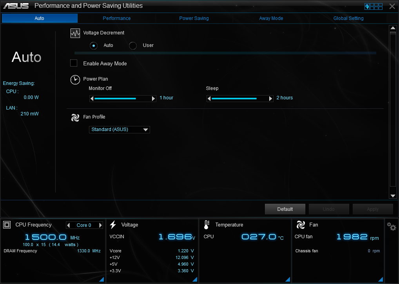The image size is (399, 284).
Task: Click the Core 0 selector label
Action: pyautogui.click(x=84, y=225)
